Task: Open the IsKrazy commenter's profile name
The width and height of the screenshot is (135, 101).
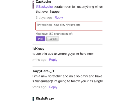Action: tap(38, 49)
